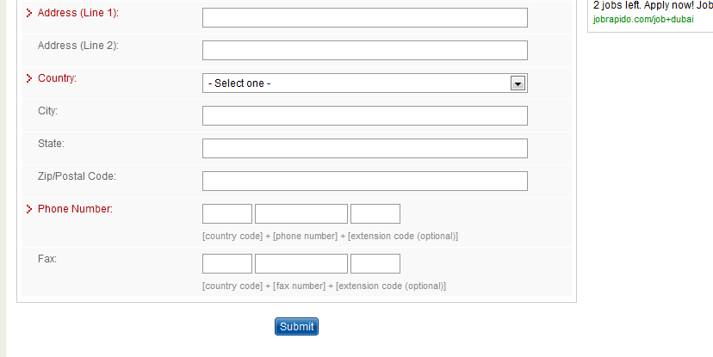Focus the State input box
The width and height of the screenshot is (713, 357).
coord(364,149)
